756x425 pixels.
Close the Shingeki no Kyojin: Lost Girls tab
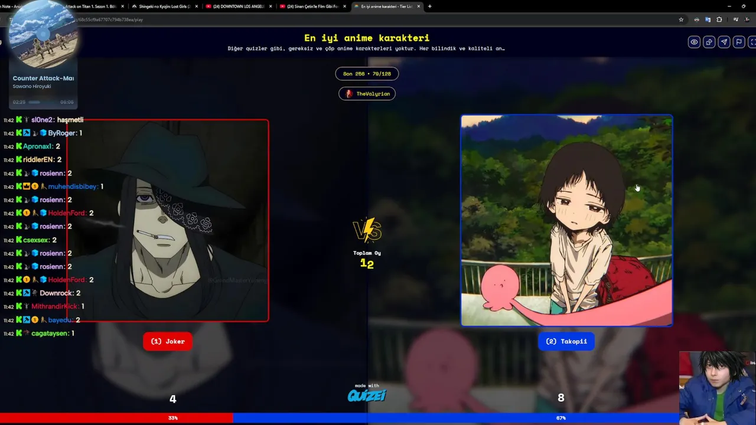pyautogui.click(x=197, y=6)
